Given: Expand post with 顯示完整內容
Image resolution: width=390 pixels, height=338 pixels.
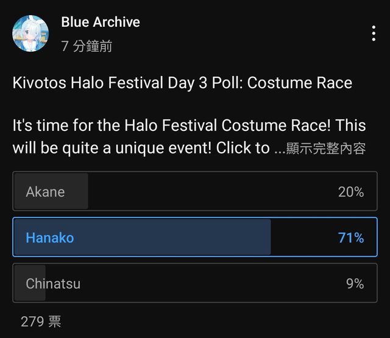Looking at the screenshot, I should click(x=325, y=149).
